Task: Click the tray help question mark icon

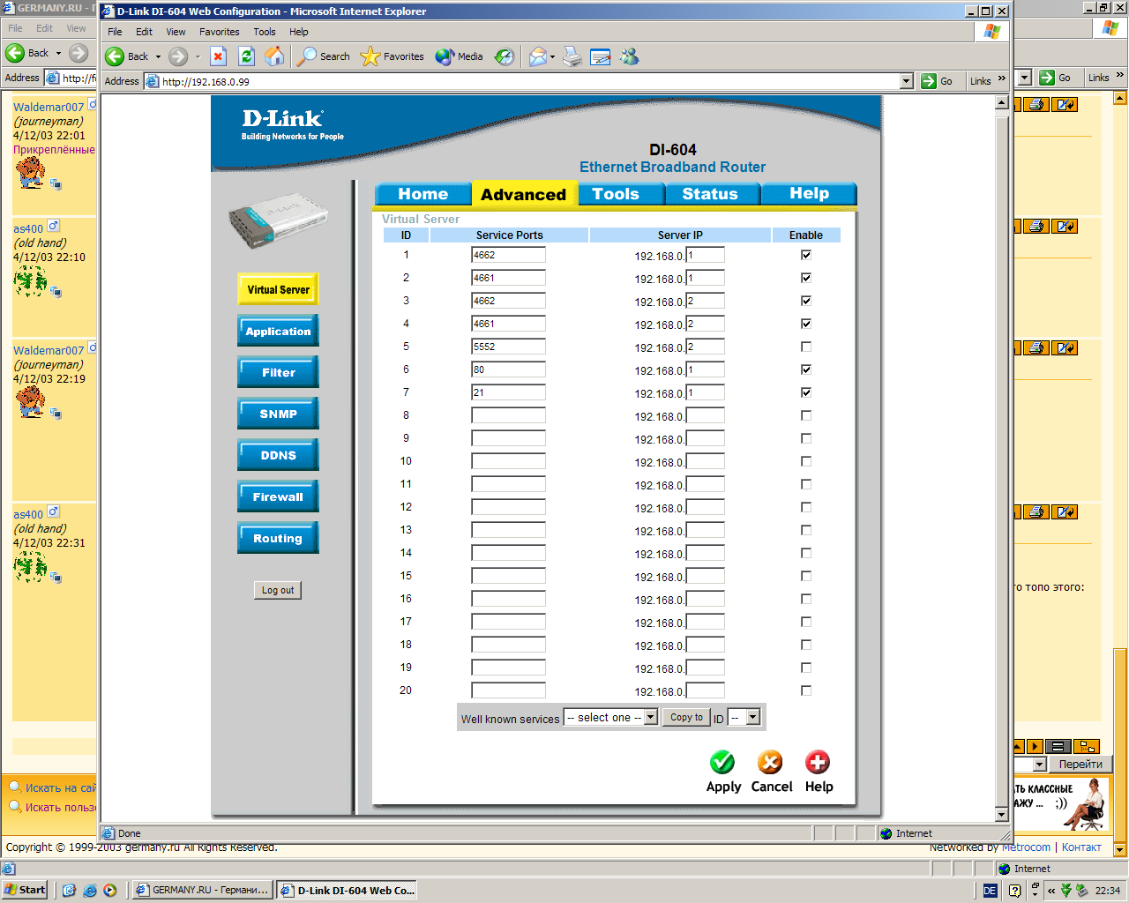Action: click(x=1014, y=891)
